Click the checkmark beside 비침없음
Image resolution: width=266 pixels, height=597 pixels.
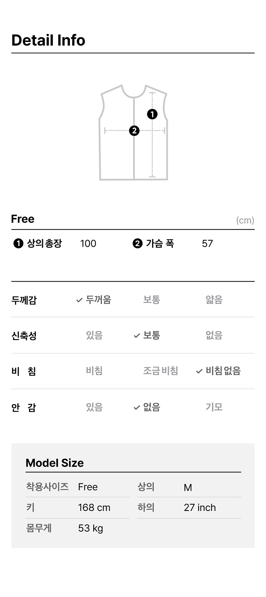[199, 372]
